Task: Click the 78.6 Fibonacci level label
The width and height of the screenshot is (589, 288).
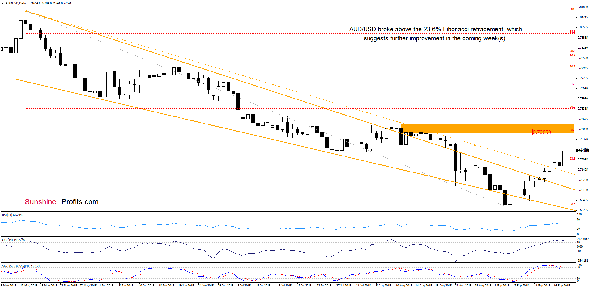Action: click(x=573, y=51)
